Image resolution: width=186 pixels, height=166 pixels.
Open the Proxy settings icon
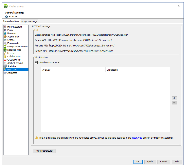click(5, 30)
